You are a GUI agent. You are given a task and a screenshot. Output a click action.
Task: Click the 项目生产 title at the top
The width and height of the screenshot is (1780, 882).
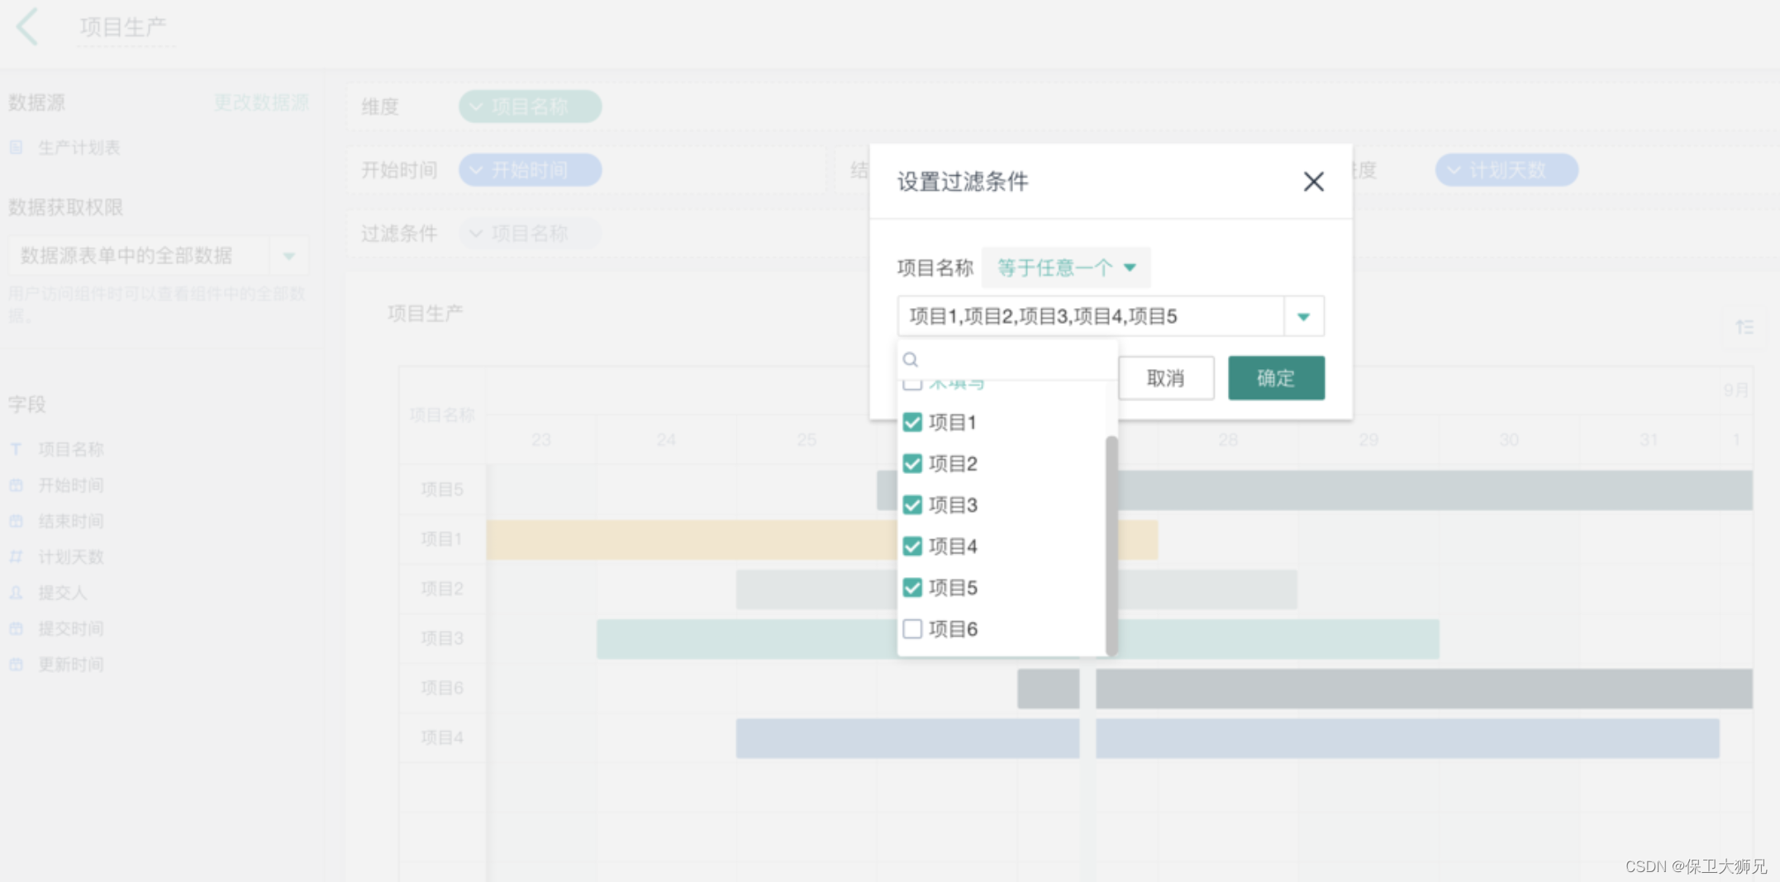(124, 27)
